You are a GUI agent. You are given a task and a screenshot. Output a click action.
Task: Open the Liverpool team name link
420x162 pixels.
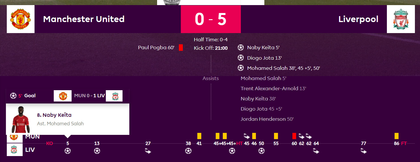(x=358, y=19)
